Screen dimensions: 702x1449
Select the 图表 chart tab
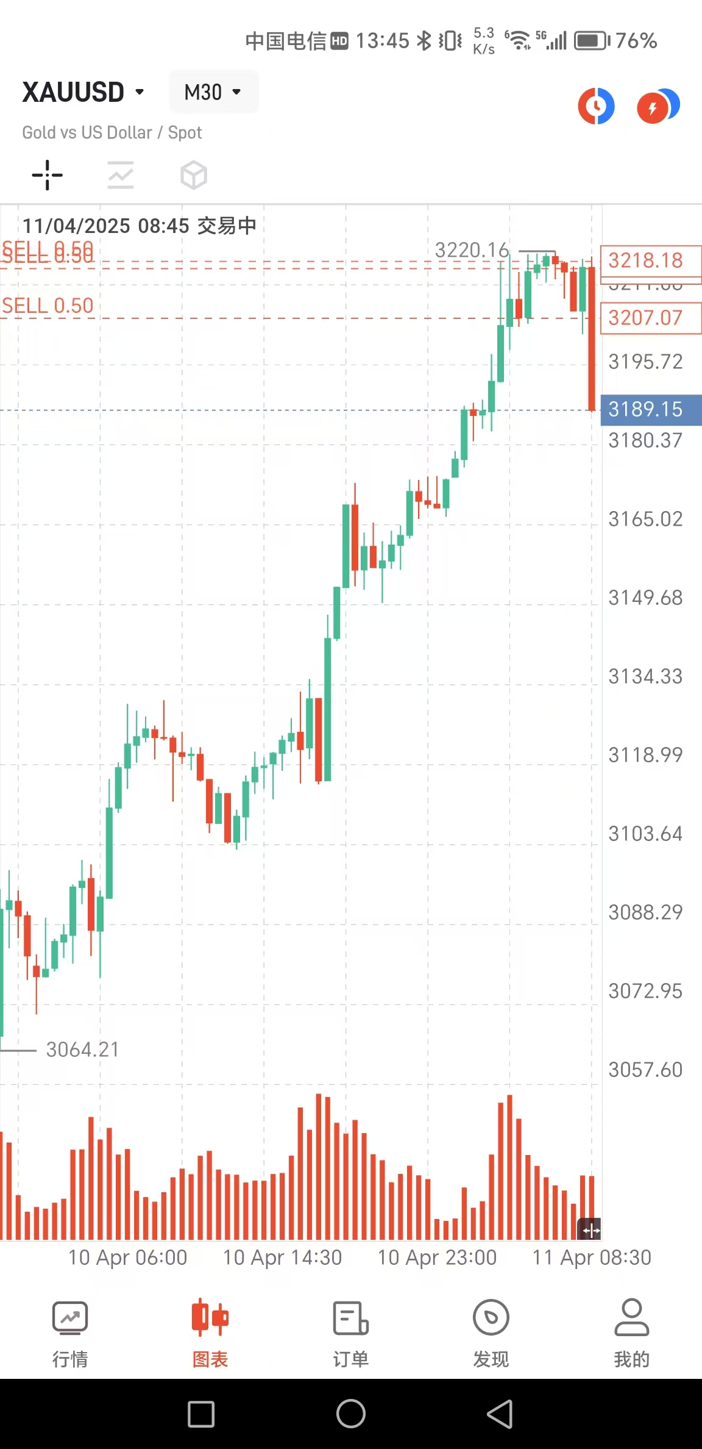210,1334
